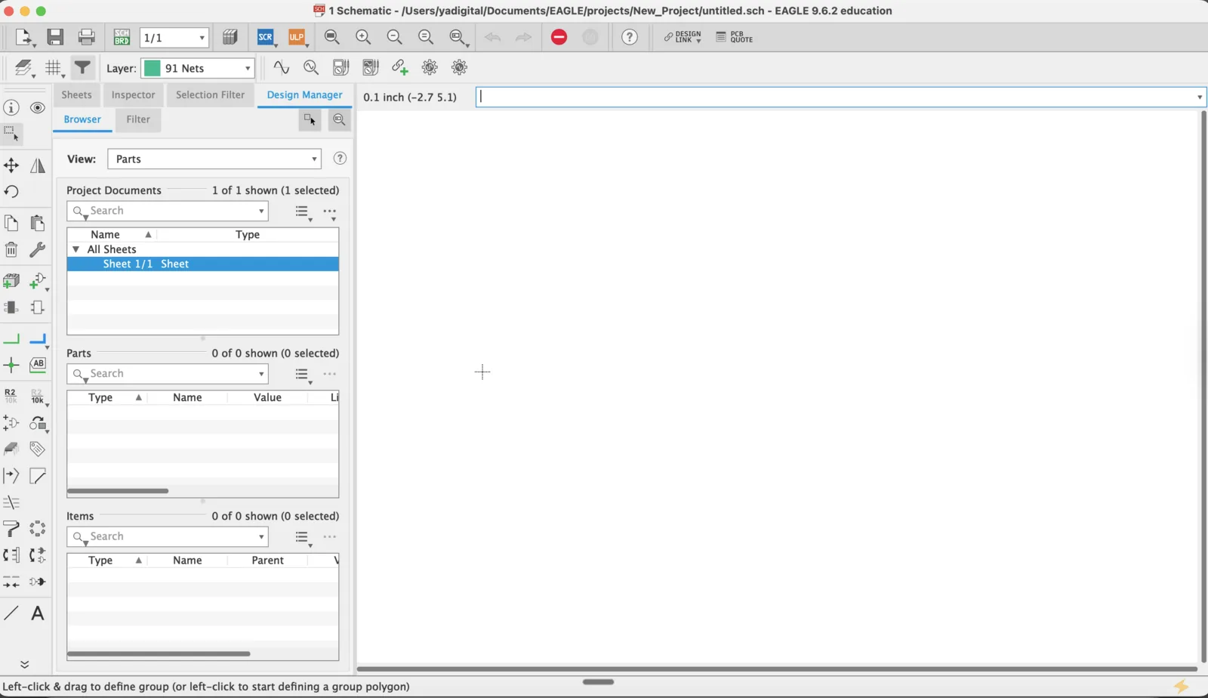Select the Text tool
Viewport: 1208px width, 698px height.
[37, 613]
